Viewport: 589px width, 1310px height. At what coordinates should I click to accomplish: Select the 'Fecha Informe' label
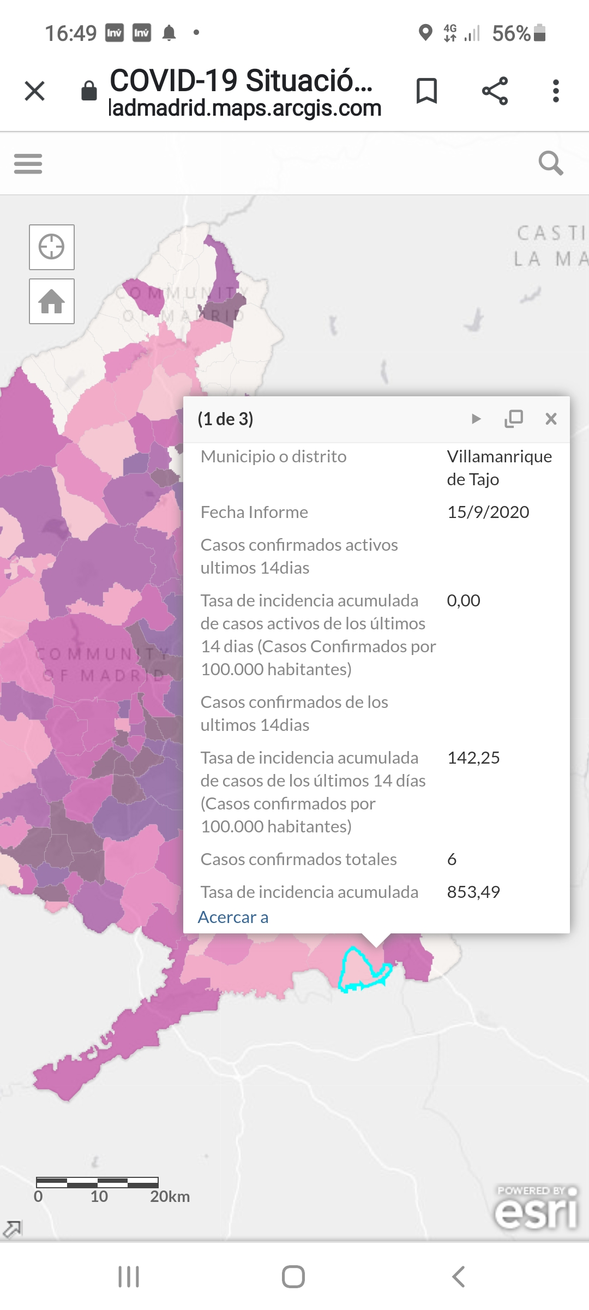[254, 512]
